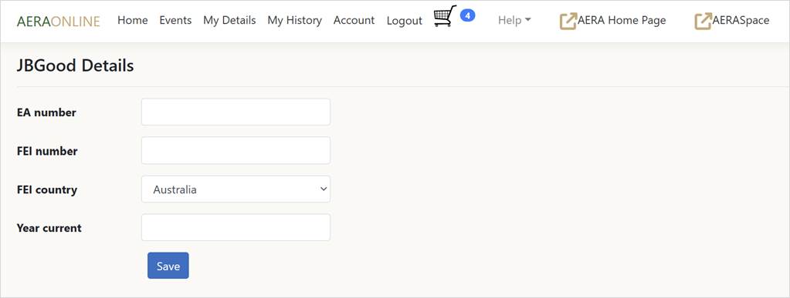
Task: Go to the Home menu item
Action: point(133,20)
